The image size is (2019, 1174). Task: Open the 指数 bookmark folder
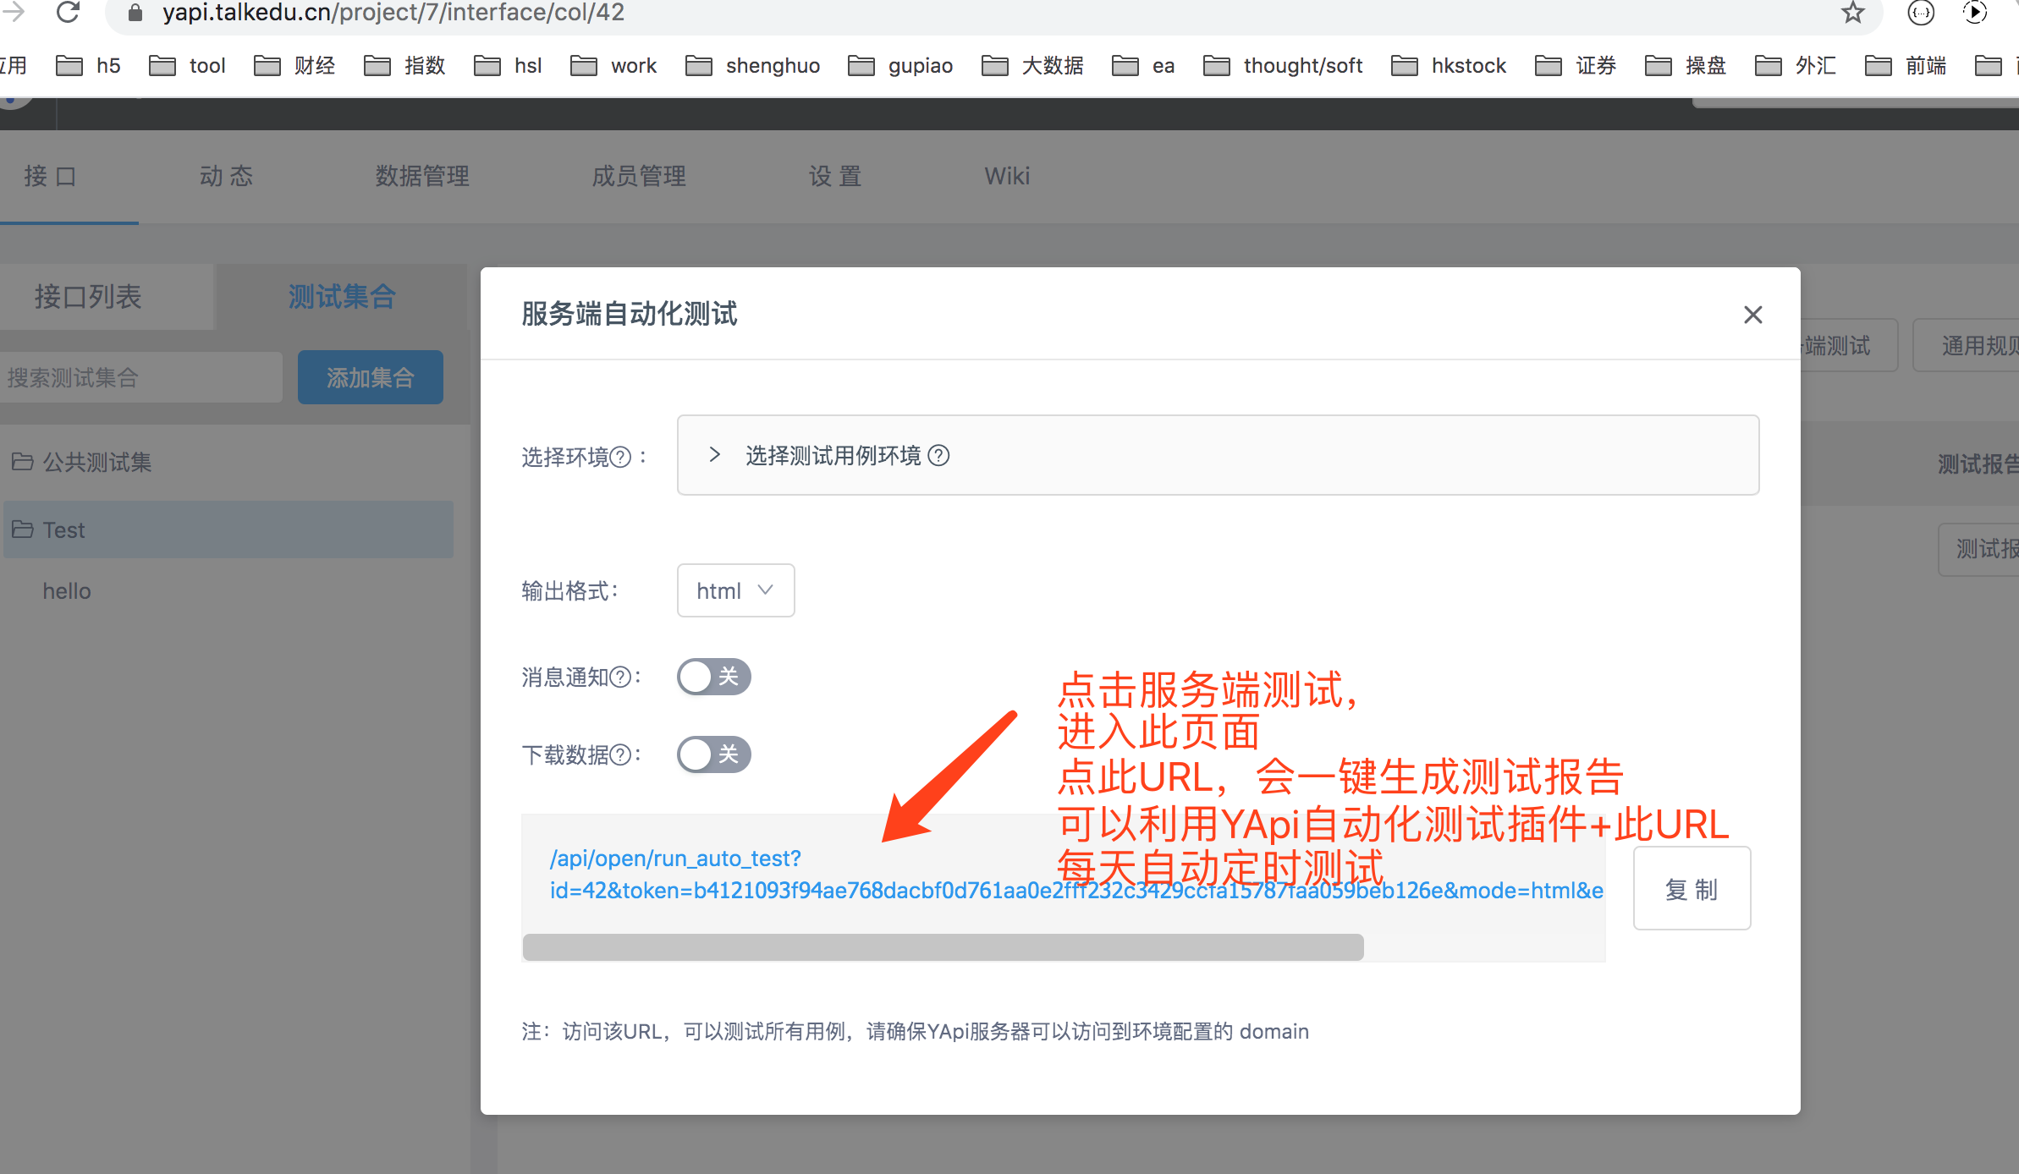(x=404, y=65)
